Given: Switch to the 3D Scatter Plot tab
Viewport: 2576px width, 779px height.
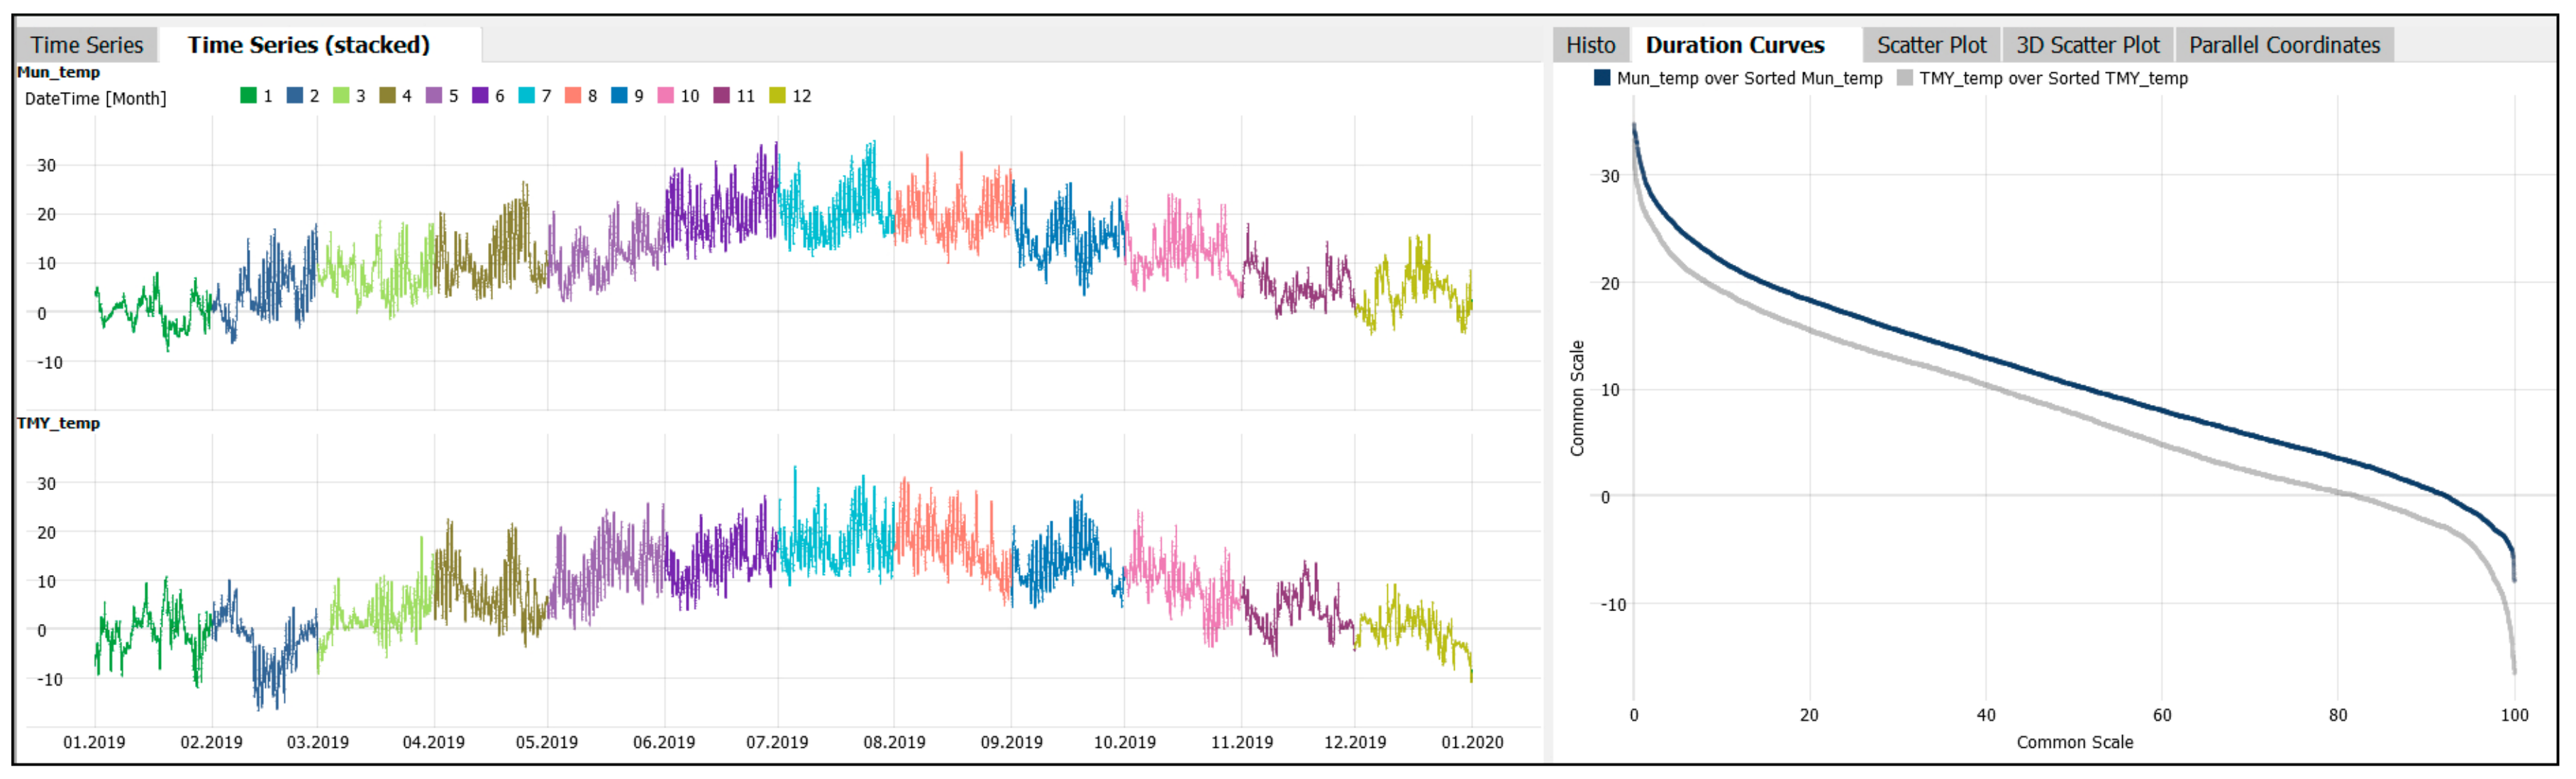Looking at the screenshot, I should pyautogui.click(x=2087, y=45).
